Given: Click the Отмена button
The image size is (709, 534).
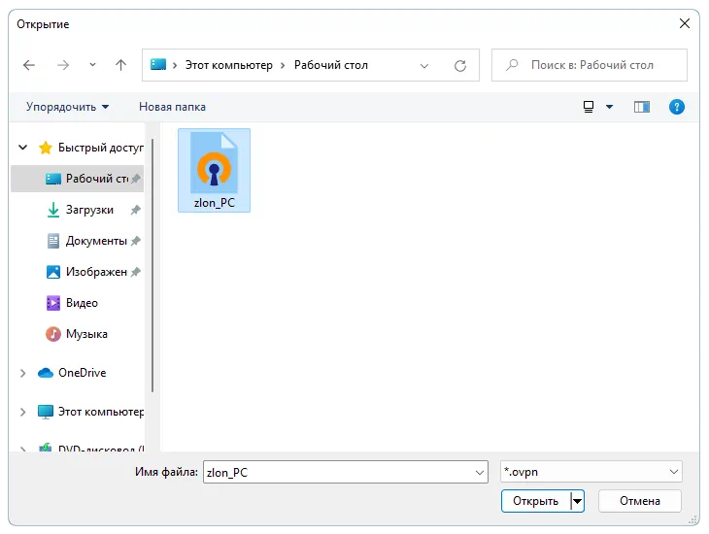Looking at the screenshot, I should pyautogui.click(x=639, y=501).
